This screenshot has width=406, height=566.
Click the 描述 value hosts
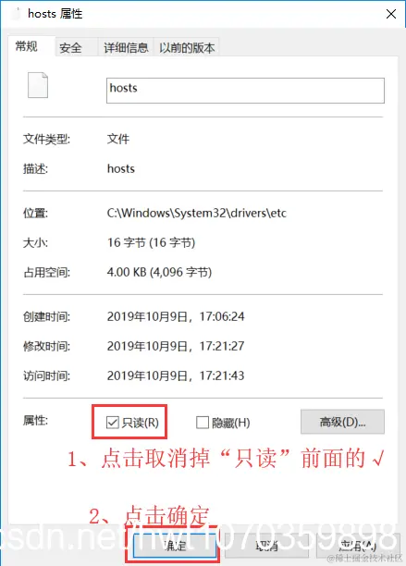(121, 168)
